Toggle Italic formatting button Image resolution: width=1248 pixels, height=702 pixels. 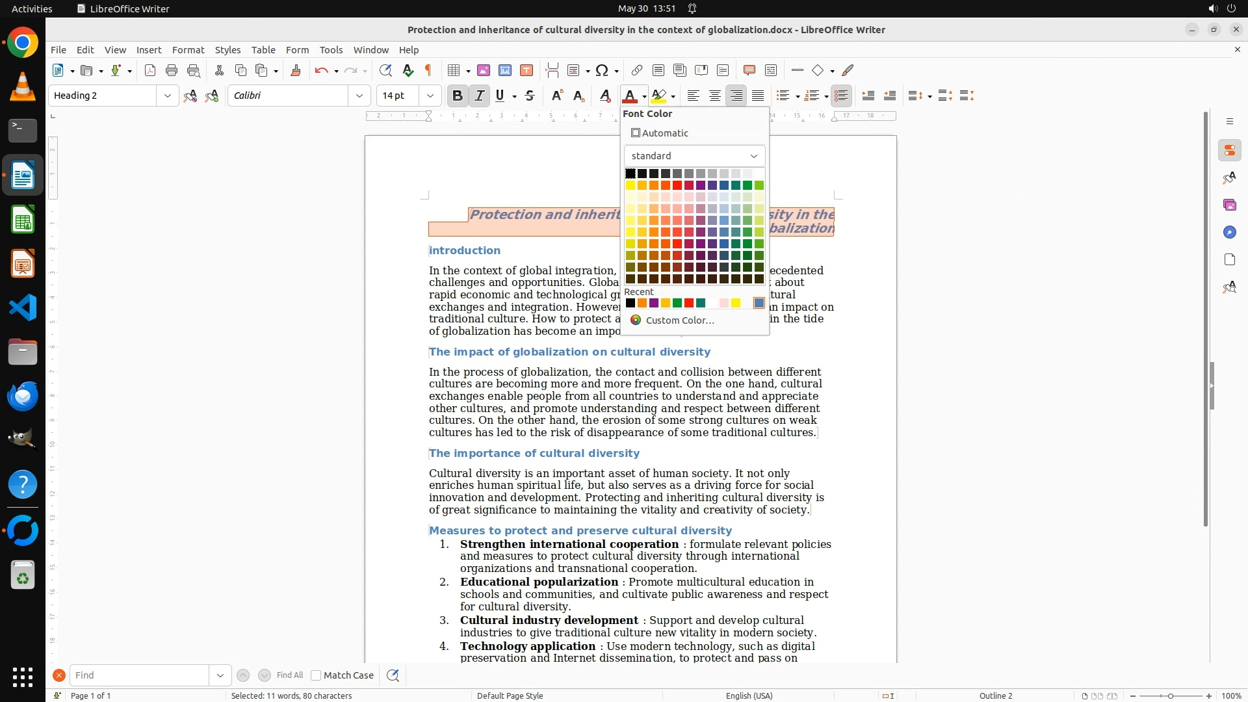point(479,96)
